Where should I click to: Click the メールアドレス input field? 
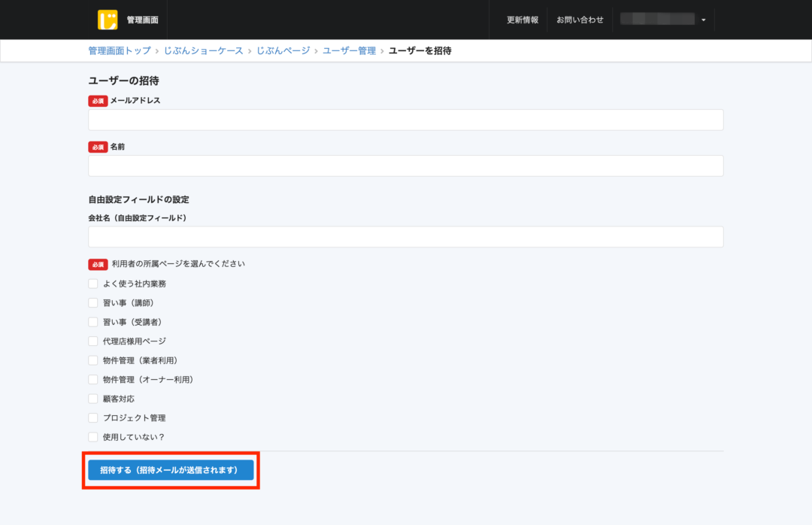coord(405,120)
